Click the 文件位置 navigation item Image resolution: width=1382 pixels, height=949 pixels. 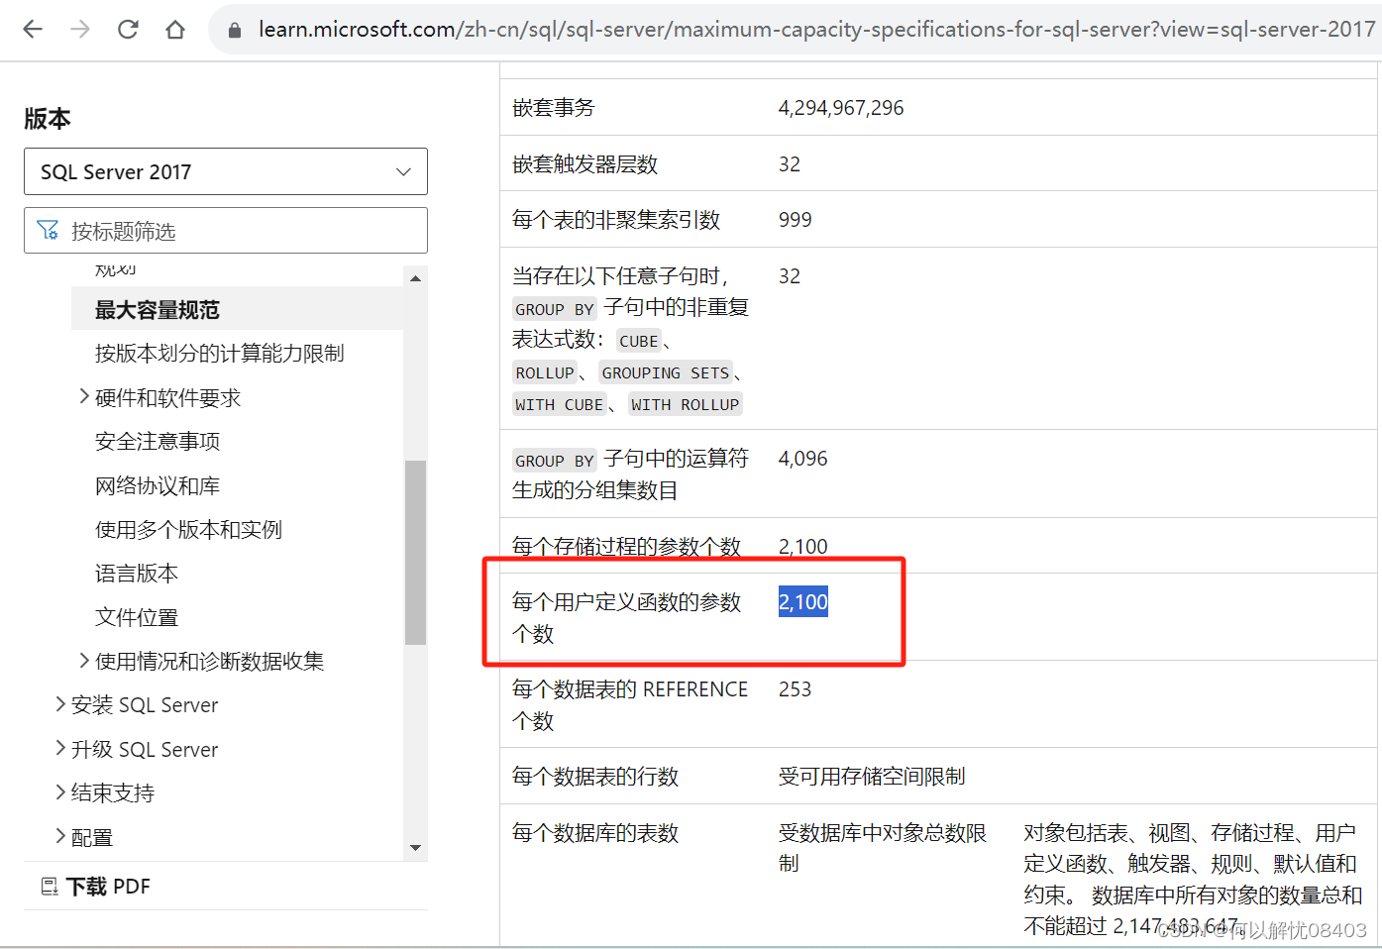(x=138, y=617)
